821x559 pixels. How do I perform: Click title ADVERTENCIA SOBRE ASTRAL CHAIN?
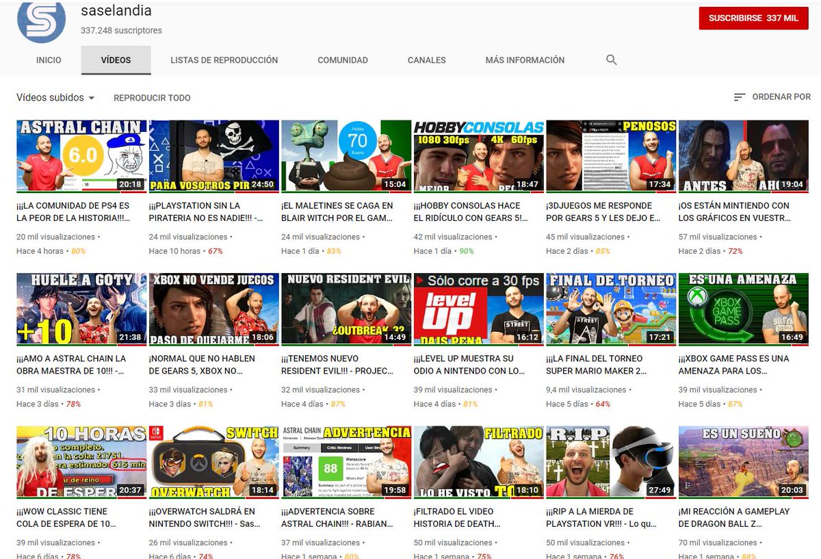click(x=338, y=517)
